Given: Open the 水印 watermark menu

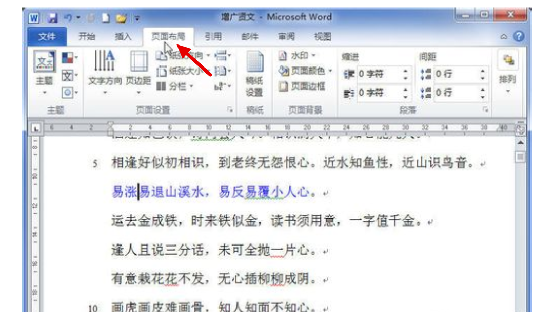Looking at the screenshot, I should pyautogui.click(x=297, y=56).
